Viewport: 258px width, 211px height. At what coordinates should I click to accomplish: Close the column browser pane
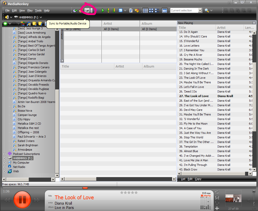62,61
